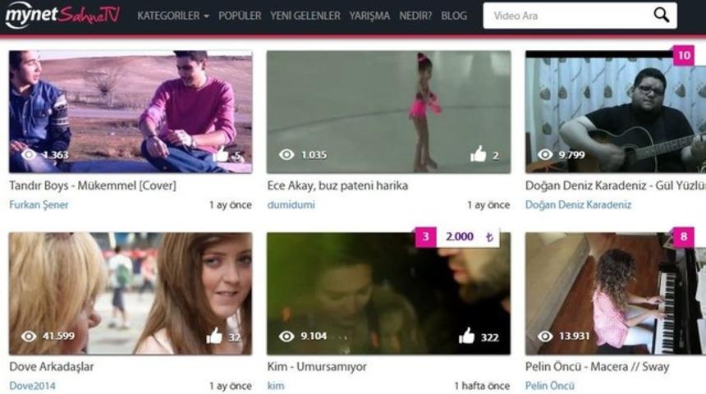Visit Furkan Şener uploader profile
Viewport: 706px width, 394px height.
point(39,205)
